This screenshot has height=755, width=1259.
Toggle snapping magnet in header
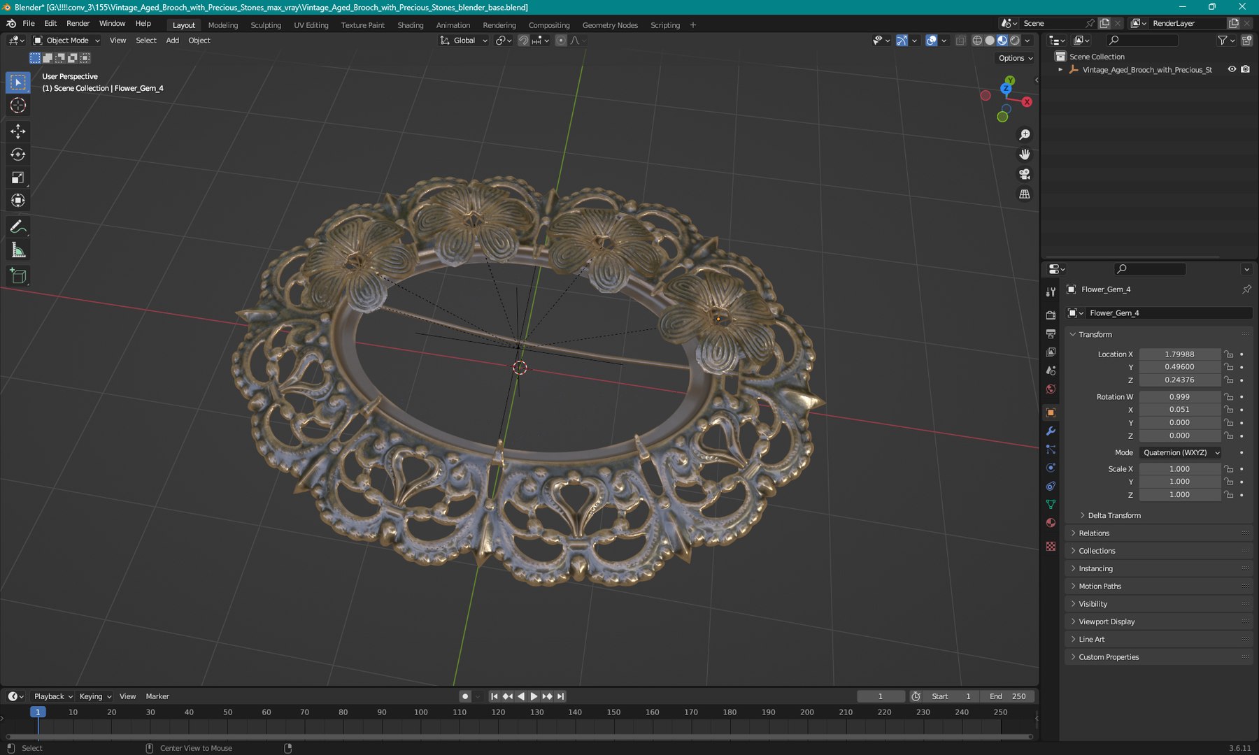tap(523, 41)
